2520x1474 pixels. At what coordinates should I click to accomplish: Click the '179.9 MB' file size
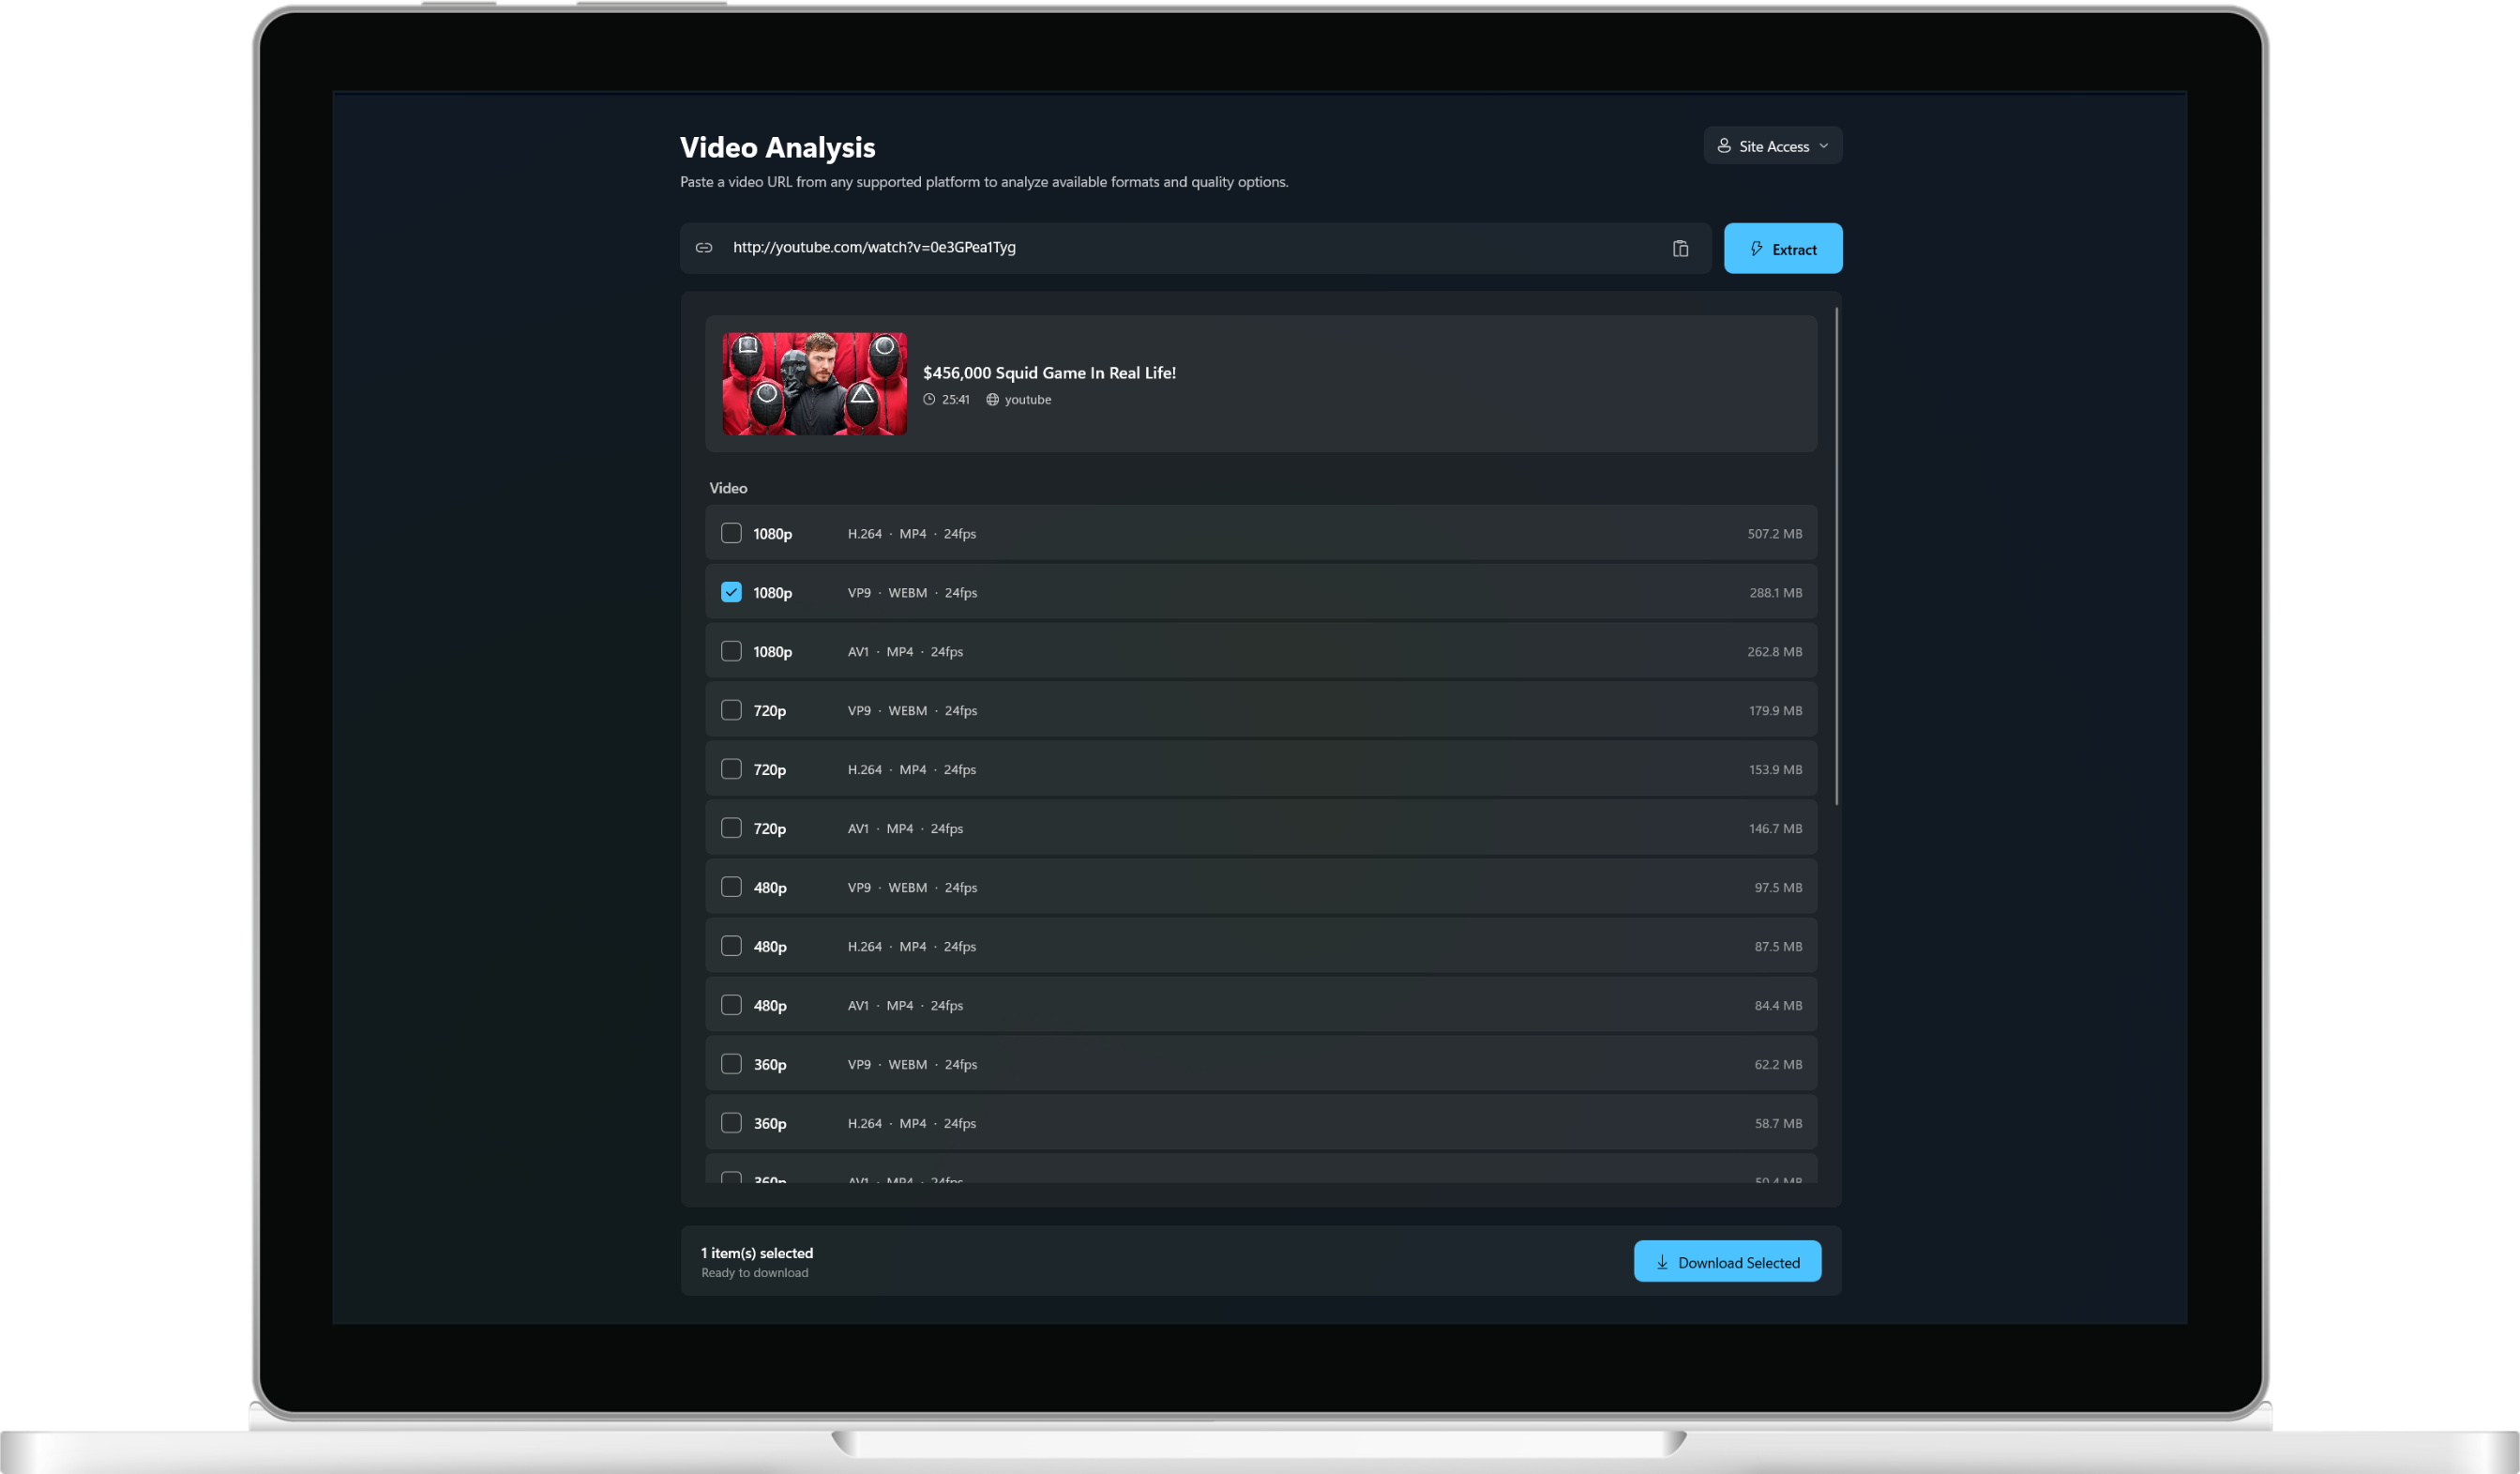click(x=1775, y=710)
